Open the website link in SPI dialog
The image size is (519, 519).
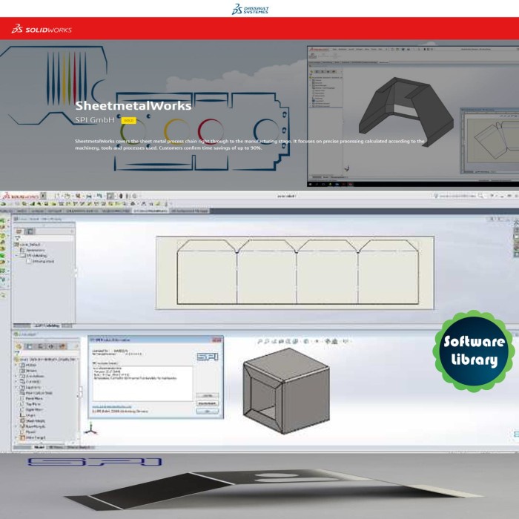tap(112, 406)
